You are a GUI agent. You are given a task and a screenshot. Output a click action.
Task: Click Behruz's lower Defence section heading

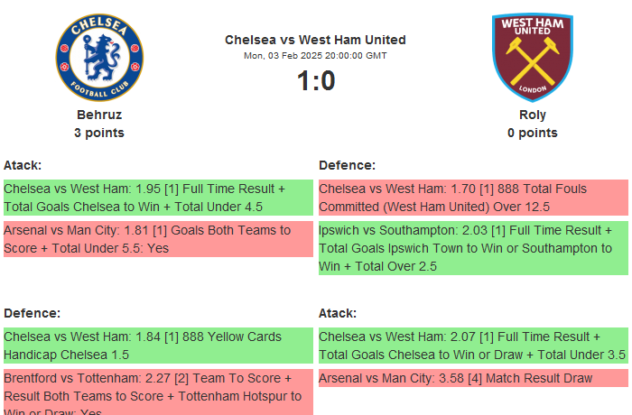[32, 313]
